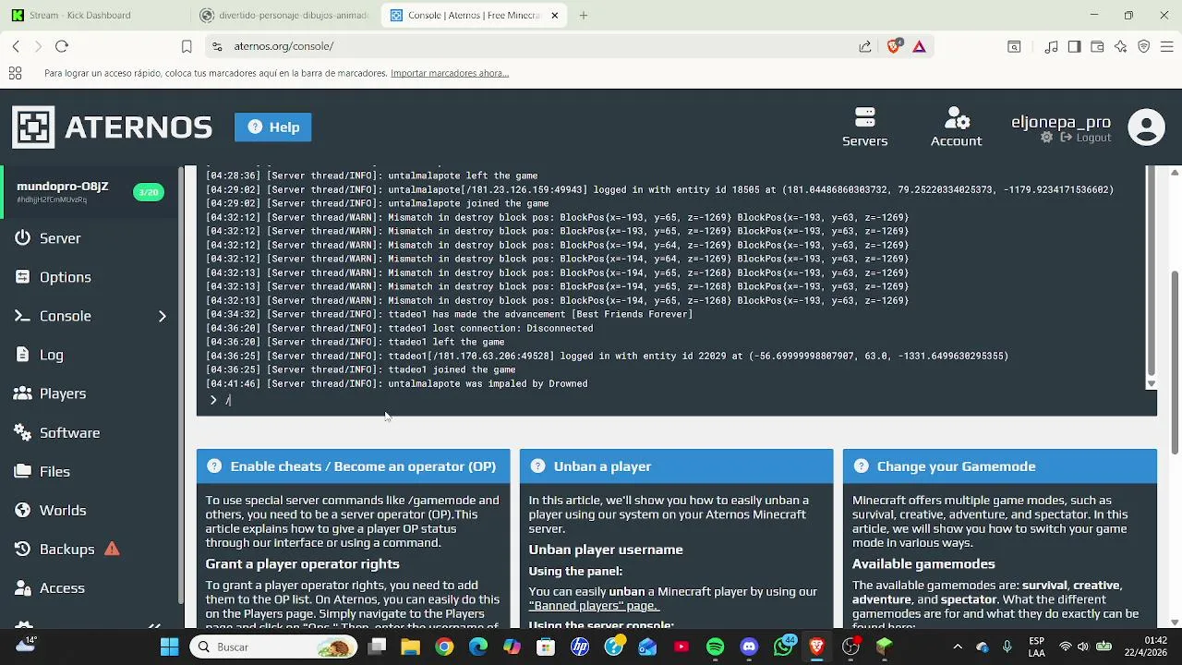1182x665 pixels.
Task: Click the Options sliders icon
Action: click(x=22, y=277)
